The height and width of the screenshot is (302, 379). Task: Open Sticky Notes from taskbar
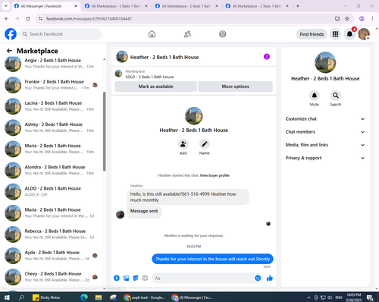(46, 297)
